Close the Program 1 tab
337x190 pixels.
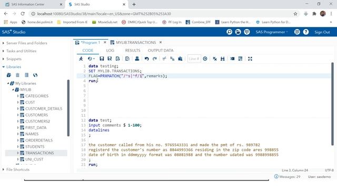coord(105,42)
